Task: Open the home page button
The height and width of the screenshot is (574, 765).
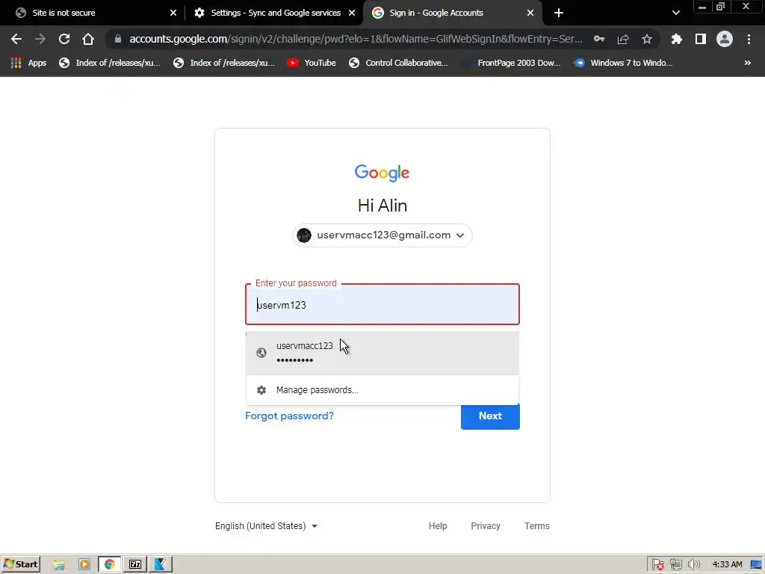Action: click(88, 39)
